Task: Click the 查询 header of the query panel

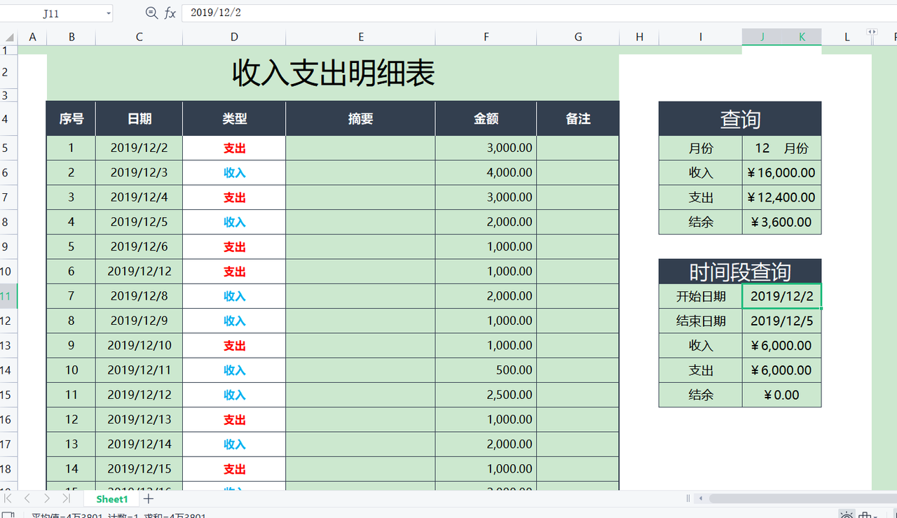Action: tap(740, 118)
